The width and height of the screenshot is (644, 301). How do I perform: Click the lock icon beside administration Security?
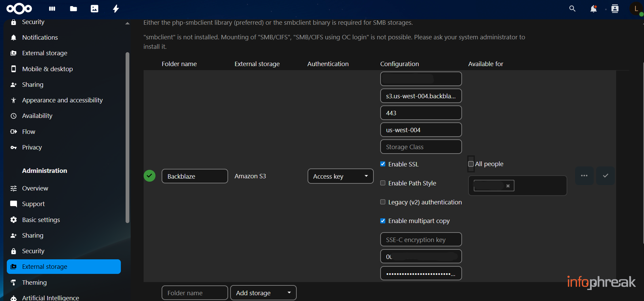(14, 251)
